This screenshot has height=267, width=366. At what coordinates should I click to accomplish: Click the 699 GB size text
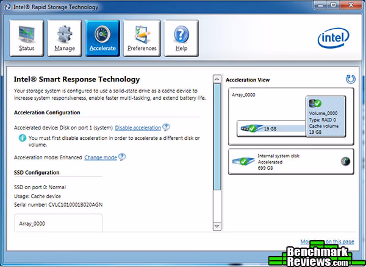coord(265,168)
